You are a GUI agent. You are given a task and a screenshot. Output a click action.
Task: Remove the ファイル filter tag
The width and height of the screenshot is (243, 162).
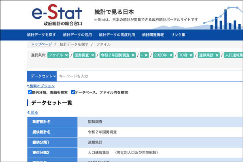[66, 55]
